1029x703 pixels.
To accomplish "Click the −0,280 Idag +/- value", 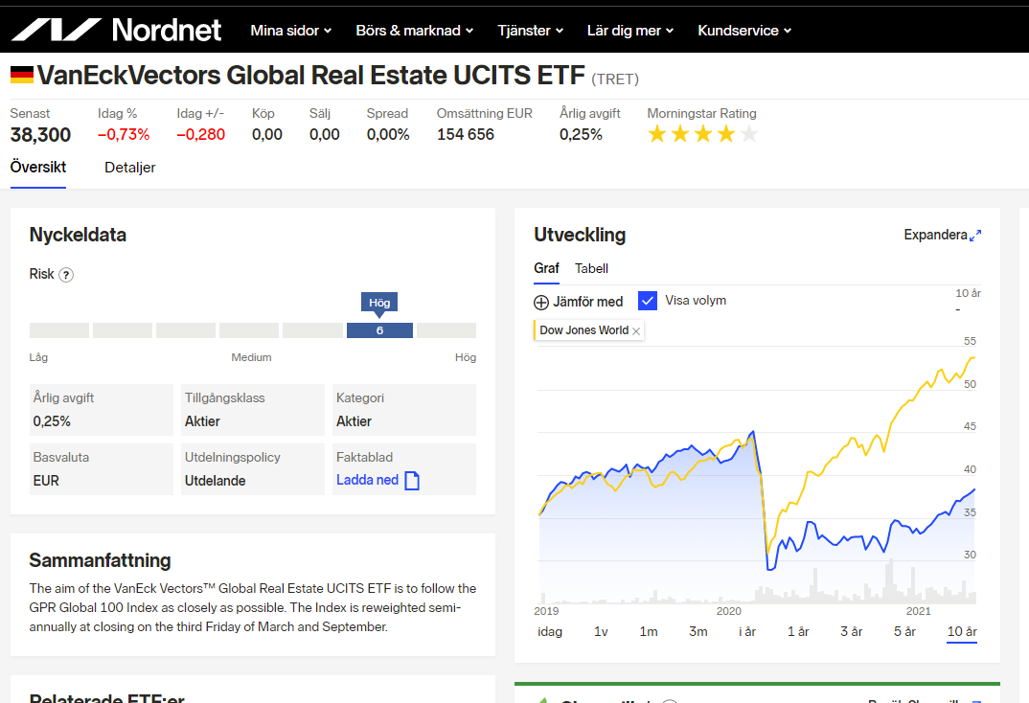I will 201,134.
